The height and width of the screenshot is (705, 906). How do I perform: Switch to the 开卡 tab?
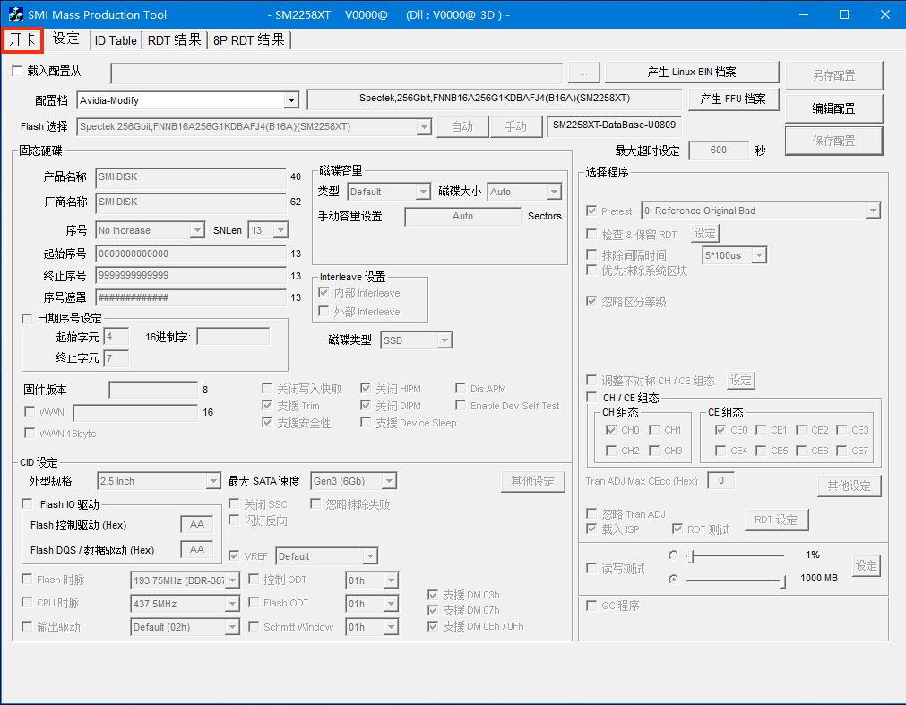(x=22, y=40)
